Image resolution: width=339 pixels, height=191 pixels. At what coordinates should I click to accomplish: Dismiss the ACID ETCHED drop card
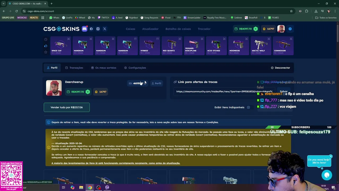tap(224, 39)
